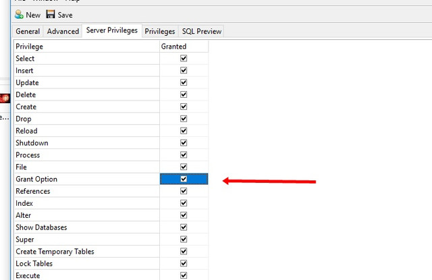Select the 'Alter' privilege name cell
This screenshot has height=280, width=432.
pyautogui.click(x=86, y=215)
